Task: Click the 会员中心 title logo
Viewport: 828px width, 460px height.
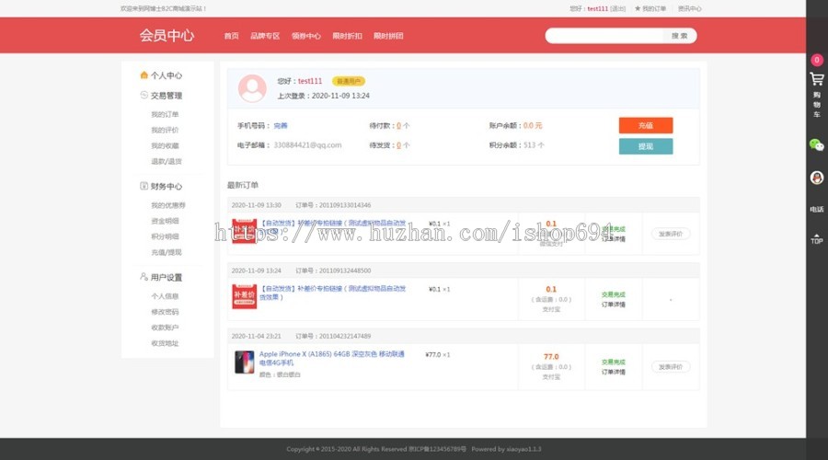Action: (x=167, y=35)
